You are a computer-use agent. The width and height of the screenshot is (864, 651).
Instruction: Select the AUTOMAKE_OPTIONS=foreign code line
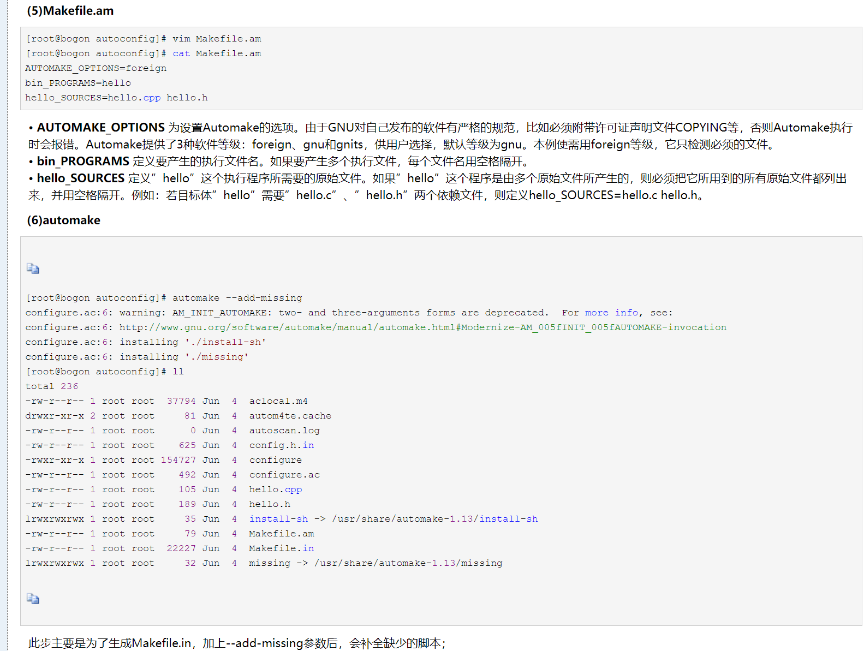point(96,68)
